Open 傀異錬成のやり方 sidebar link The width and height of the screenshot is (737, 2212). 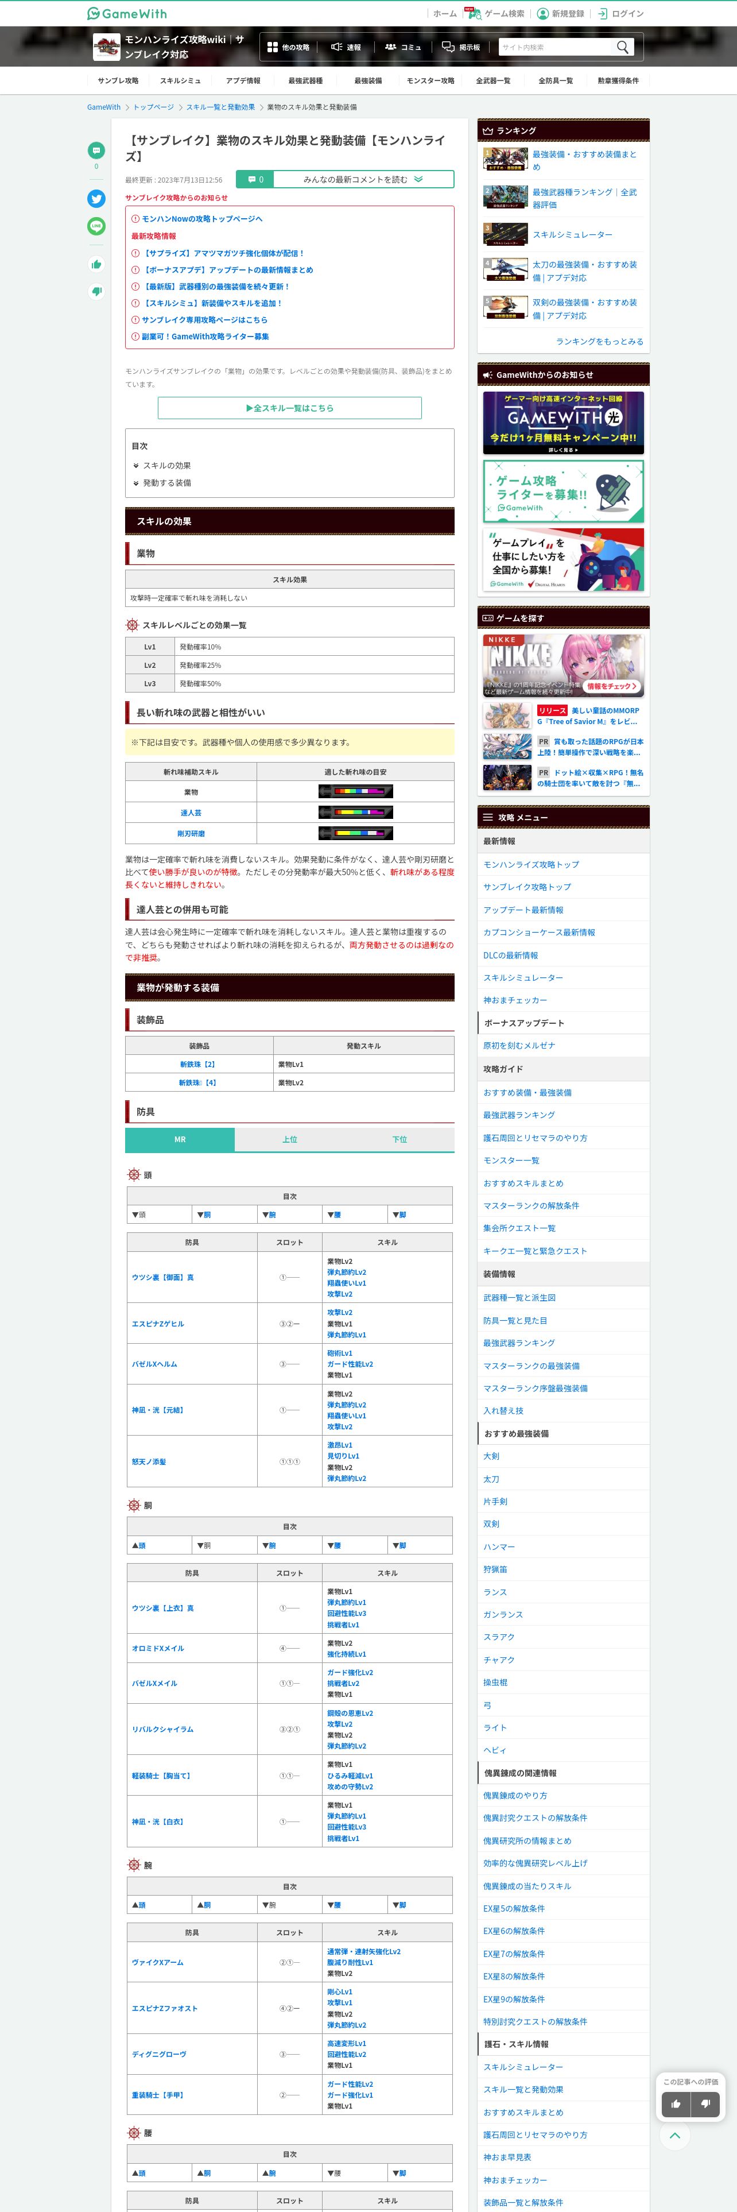515,1796
